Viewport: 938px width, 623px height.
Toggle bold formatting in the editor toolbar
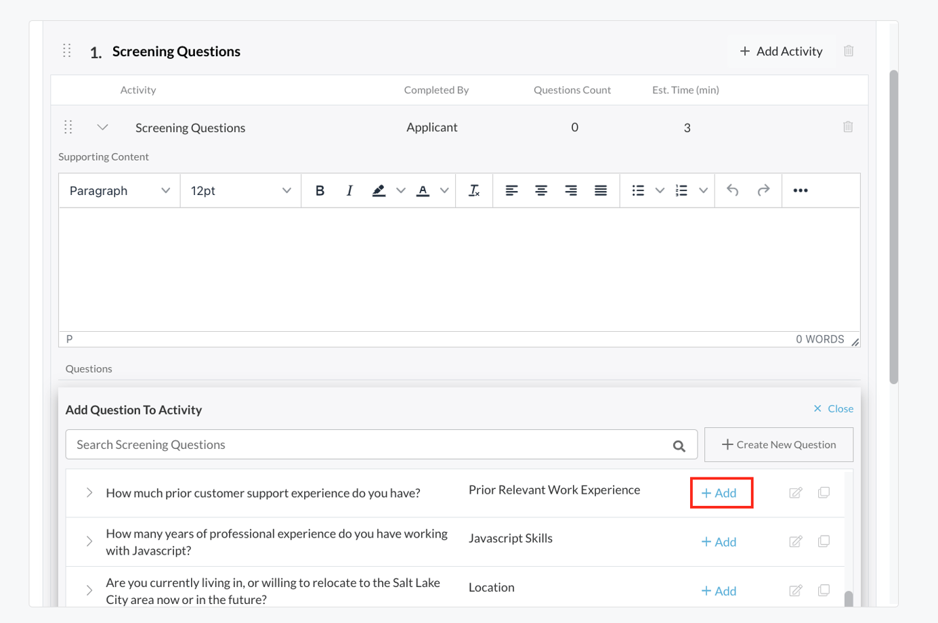point(319,190)
